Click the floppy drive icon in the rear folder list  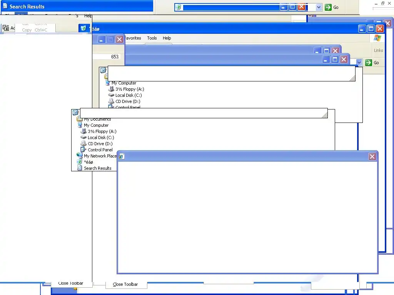point(111,89)
